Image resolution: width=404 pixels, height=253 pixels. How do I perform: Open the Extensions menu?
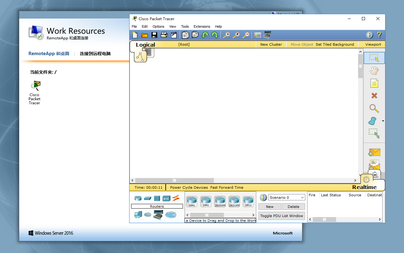(202, 26)
